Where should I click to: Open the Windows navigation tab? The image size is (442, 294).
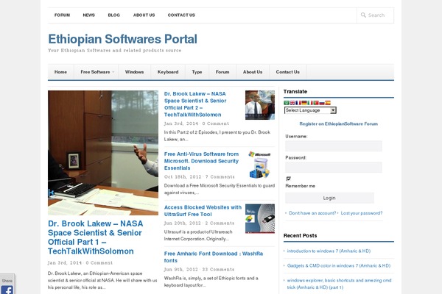click(x=135, y=72)
